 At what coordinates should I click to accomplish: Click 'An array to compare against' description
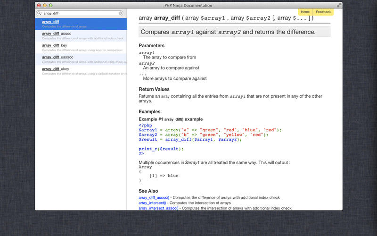point(171,68)
